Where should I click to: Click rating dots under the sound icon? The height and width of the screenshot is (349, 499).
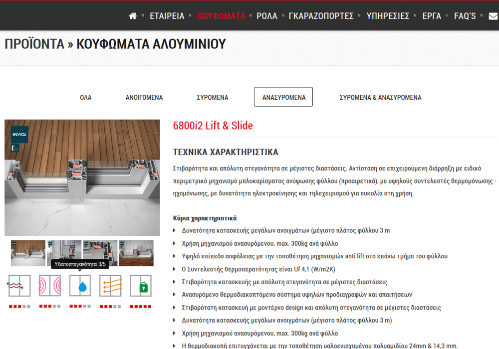pos(50,307)
